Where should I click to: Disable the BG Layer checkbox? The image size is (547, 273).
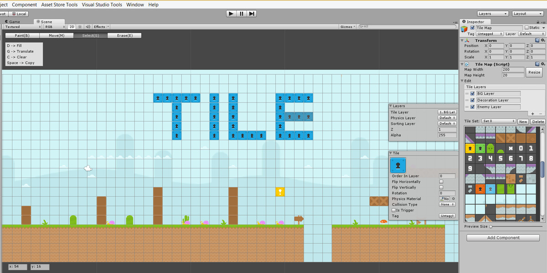[472, 93]
